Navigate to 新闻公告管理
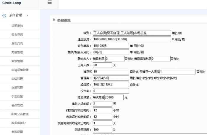 (x=20, y=114)
